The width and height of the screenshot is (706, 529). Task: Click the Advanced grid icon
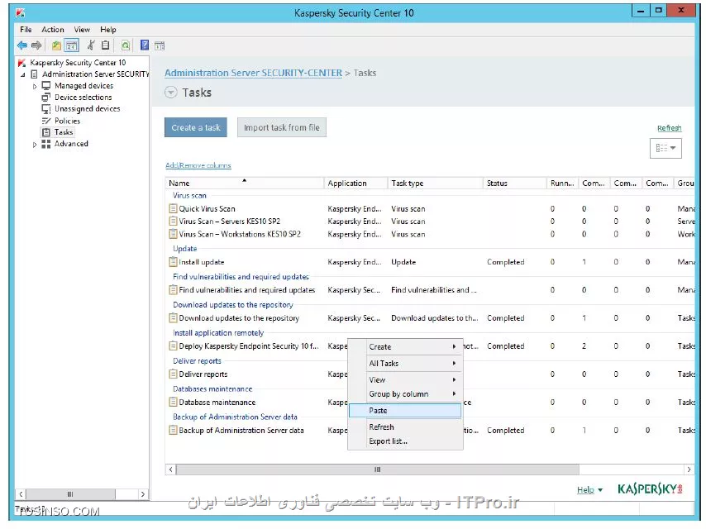click(46, 144)
